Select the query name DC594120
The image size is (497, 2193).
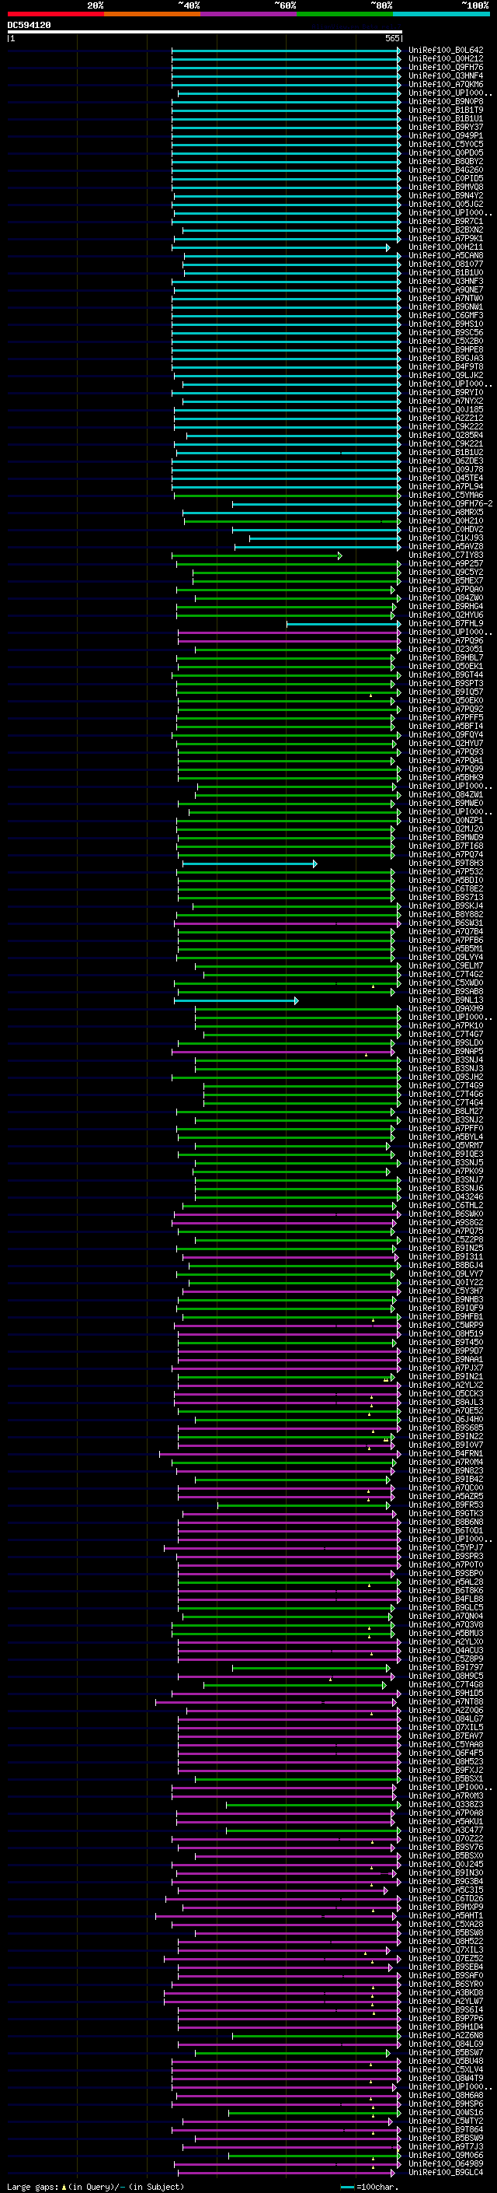[x=29, y=25]
